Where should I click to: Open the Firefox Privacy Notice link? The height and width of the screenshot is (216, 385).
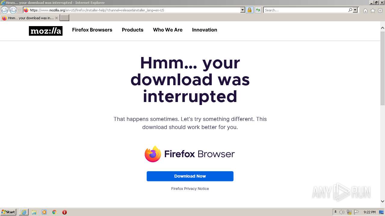point(190,189)
